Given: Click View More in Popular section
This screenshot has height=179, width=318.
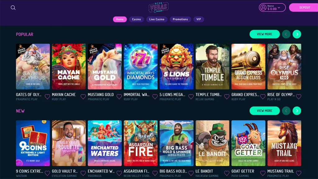Looking at the screenshot, I should 265,34.
